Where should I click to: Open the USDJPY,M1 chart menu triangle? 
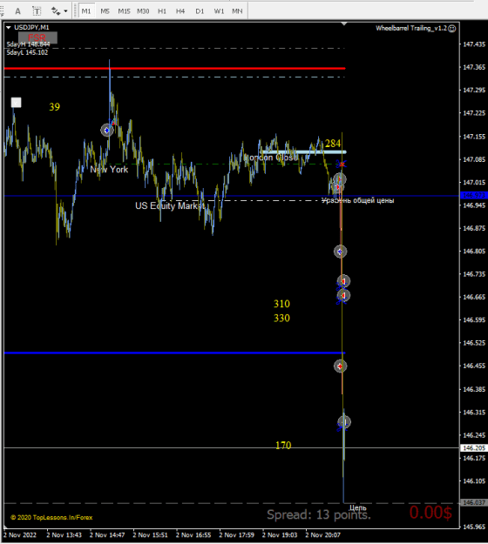(9, 27)
